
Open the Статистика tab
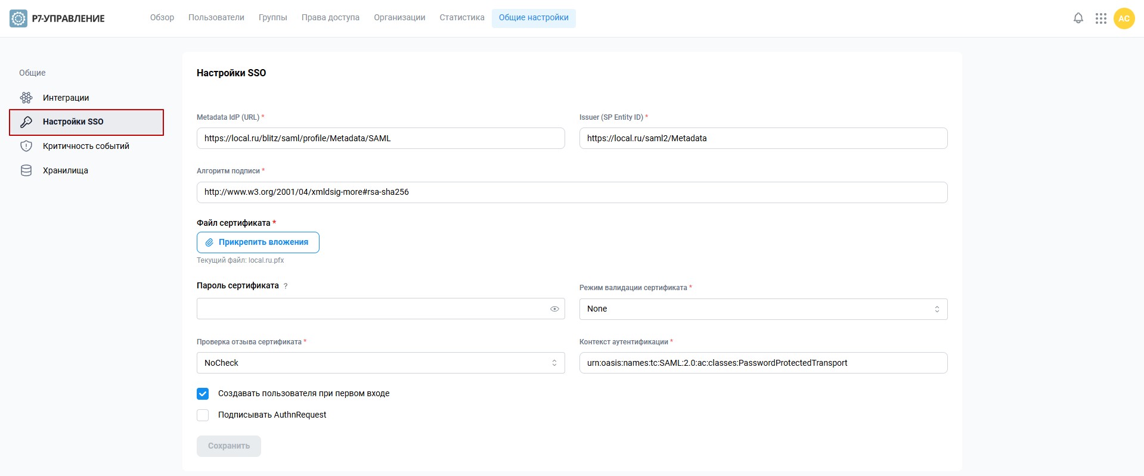(x=462, y=18)
